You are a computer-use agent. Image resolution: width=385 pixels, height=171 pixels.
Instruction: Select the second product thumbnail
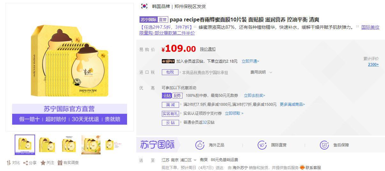coord(47,145)
